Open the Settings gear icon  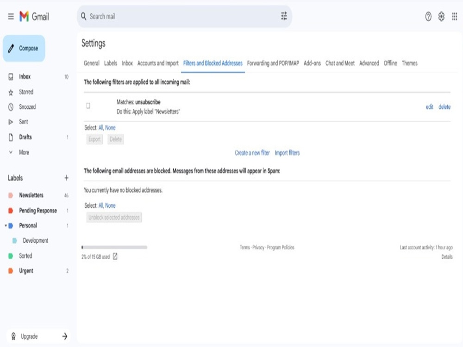point(441,17)
